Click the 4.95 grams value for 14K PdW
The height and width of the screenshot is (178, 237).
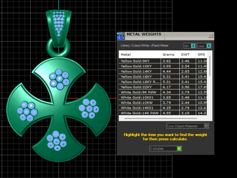[167, 113]
